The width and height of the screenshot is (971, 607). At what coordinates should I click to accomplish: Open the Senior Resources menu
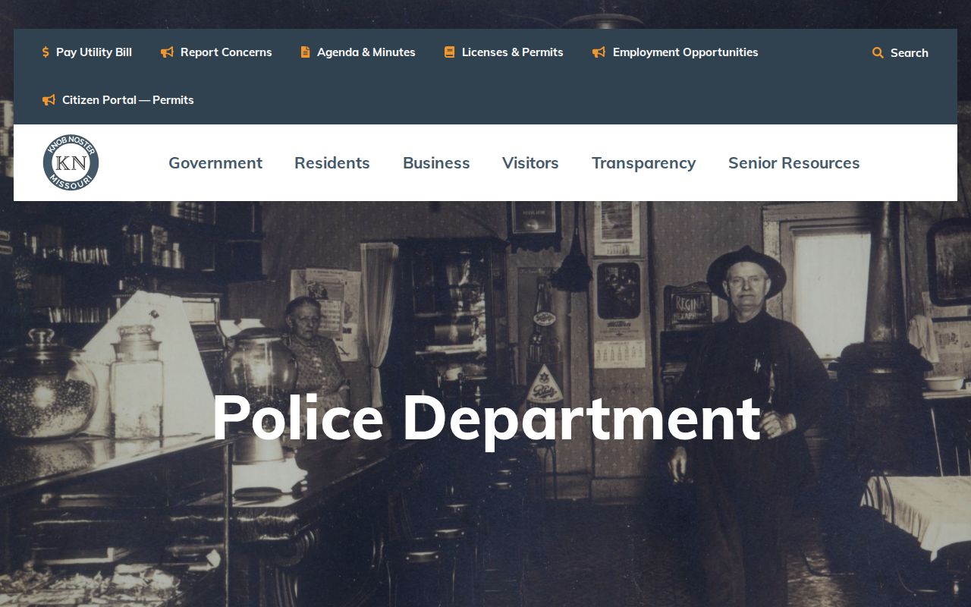794,163
